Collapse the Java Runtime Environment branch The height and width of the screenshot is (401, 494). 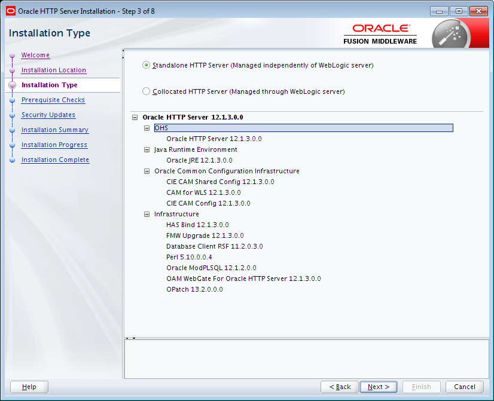[x=147, y=149]
